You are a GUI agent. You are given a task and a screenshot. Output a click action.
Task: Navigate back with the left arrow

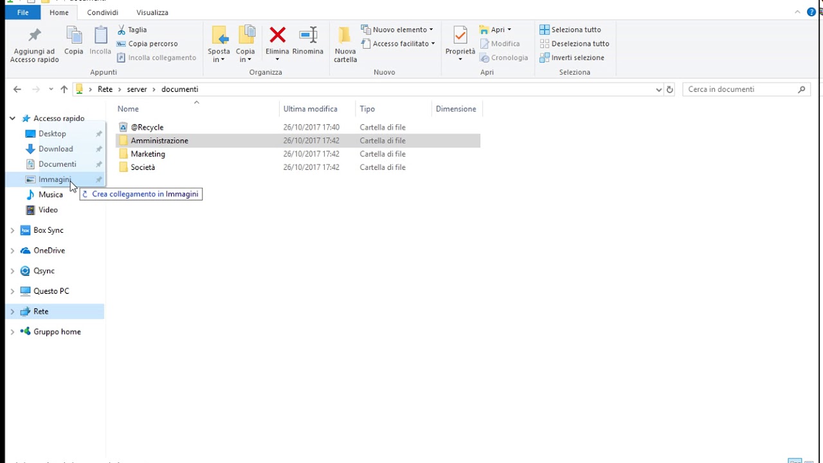coord(17,89)
